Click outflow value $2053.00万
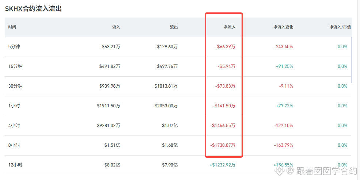 pos(166,106)
